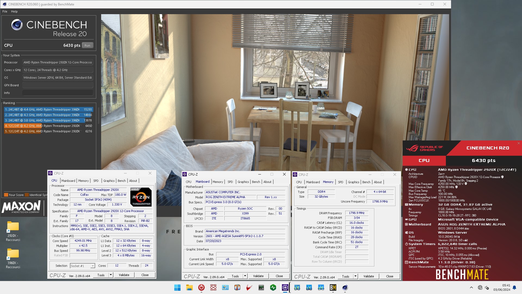The width and height of the screenshot is (522, 294).
Task: Select Mainboard tab in CPU-Z CPU window
Action: tap(68, 181)
